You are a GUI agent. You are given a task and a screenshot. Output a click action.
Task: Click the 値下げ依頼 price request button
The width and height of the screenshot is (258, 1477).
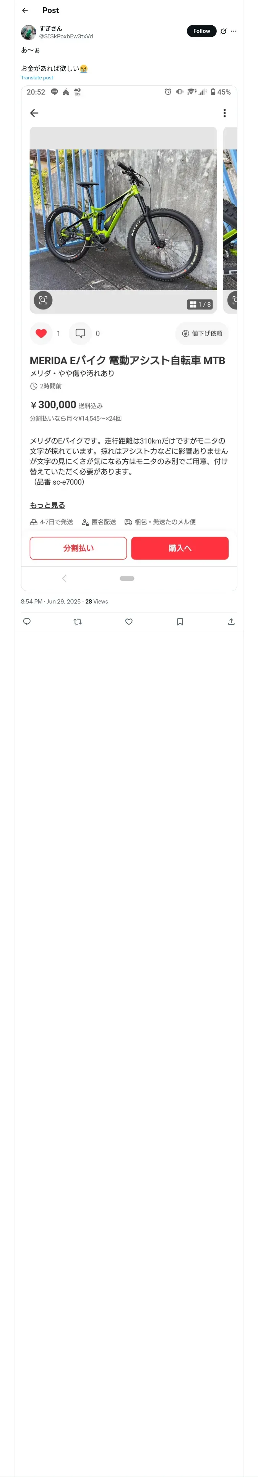pos(202,333)
